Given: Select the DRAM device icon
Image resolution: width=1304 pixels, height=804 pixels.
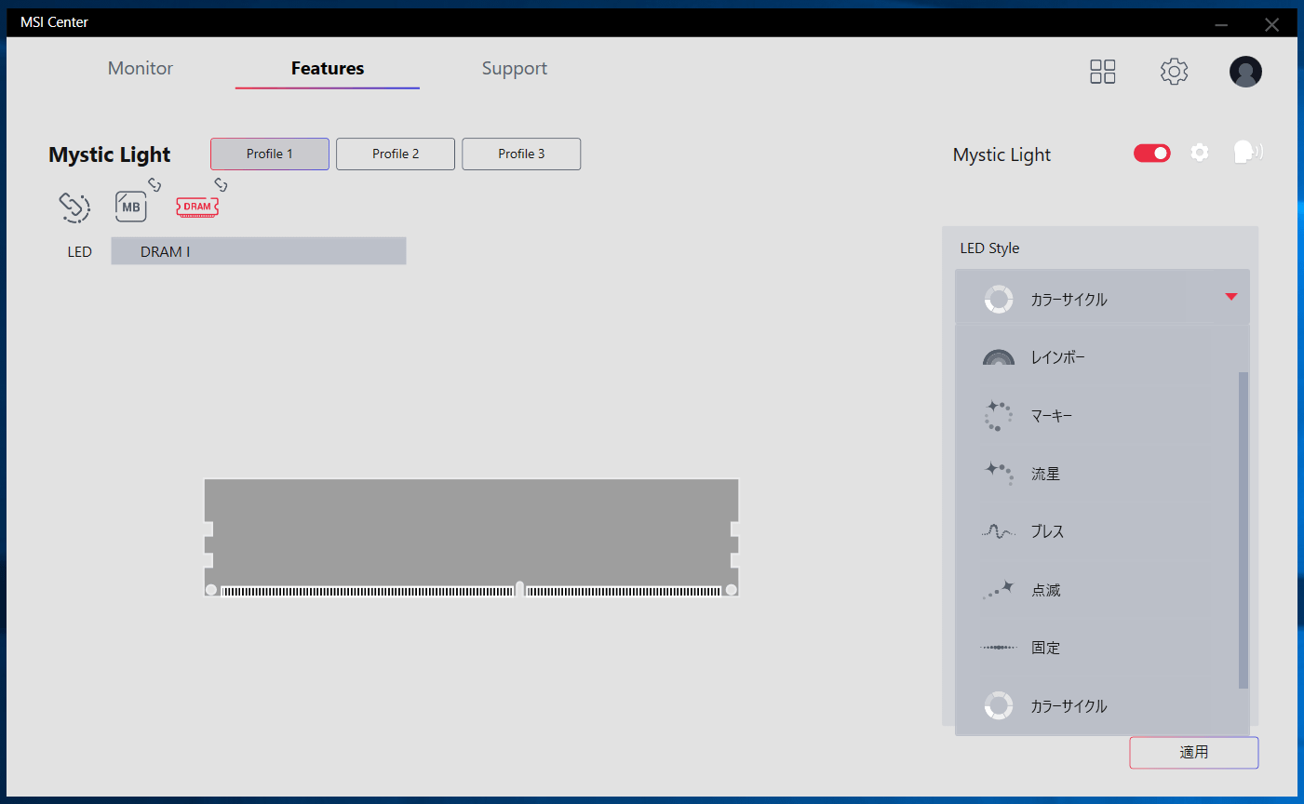Looking at the screenshot, I should [197, 207].
